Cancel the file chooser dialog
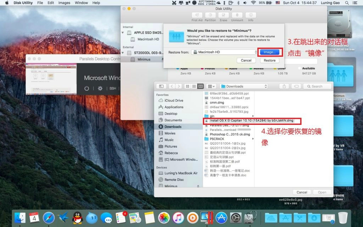 (x=302, y=192)
